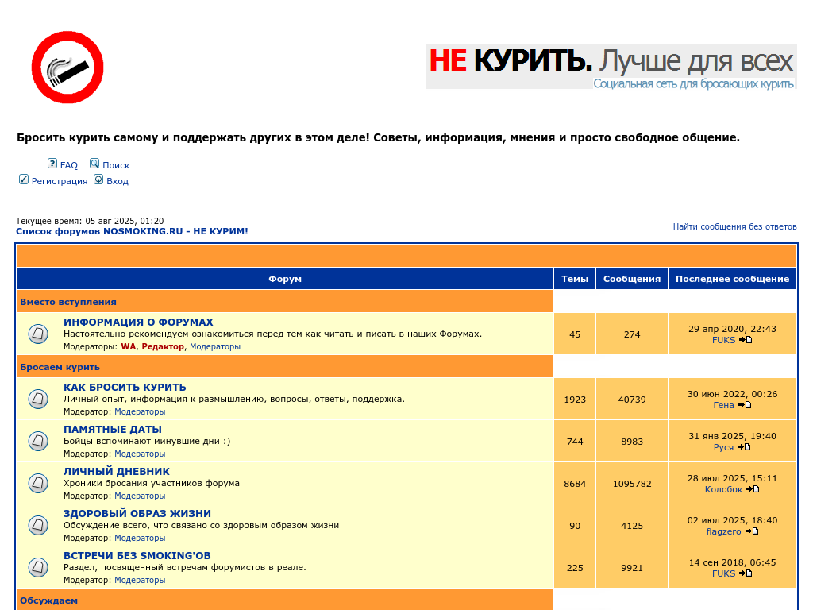Viewport: 813px width, 610px height.
Task: Open the ИНФОРМАЦИЯ О ФОРУМАХ forum
Action: click(x=138, y=322)
